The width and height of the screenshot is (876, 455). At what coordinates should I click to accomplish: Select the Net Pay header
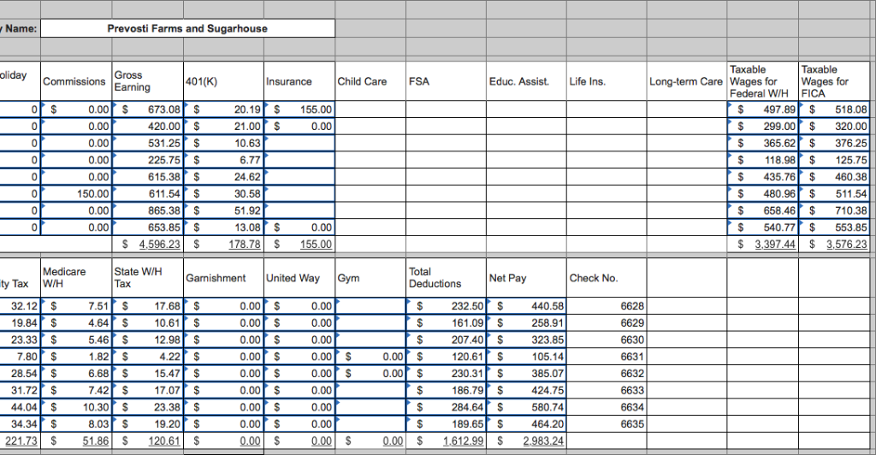point(526,277)
